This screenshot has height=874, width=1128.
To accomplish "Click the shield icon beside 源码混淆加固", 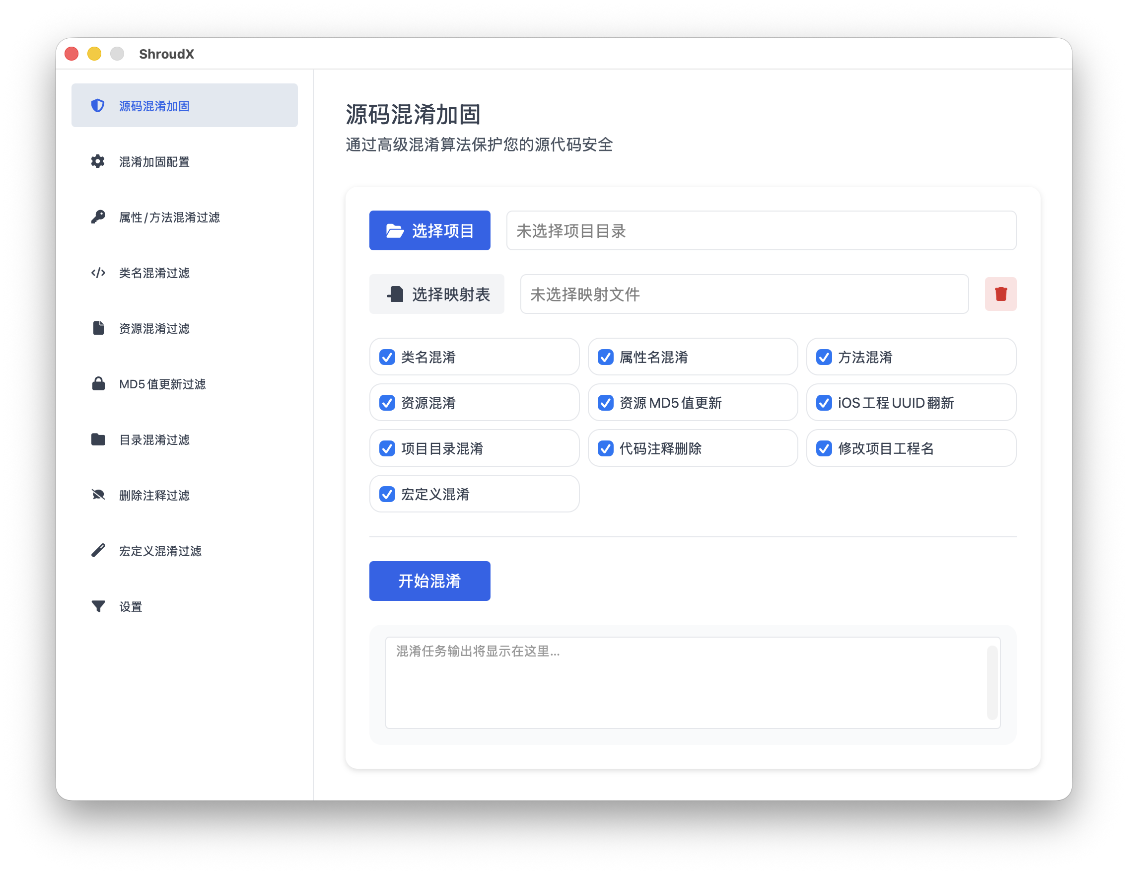I will pos(98,106).
